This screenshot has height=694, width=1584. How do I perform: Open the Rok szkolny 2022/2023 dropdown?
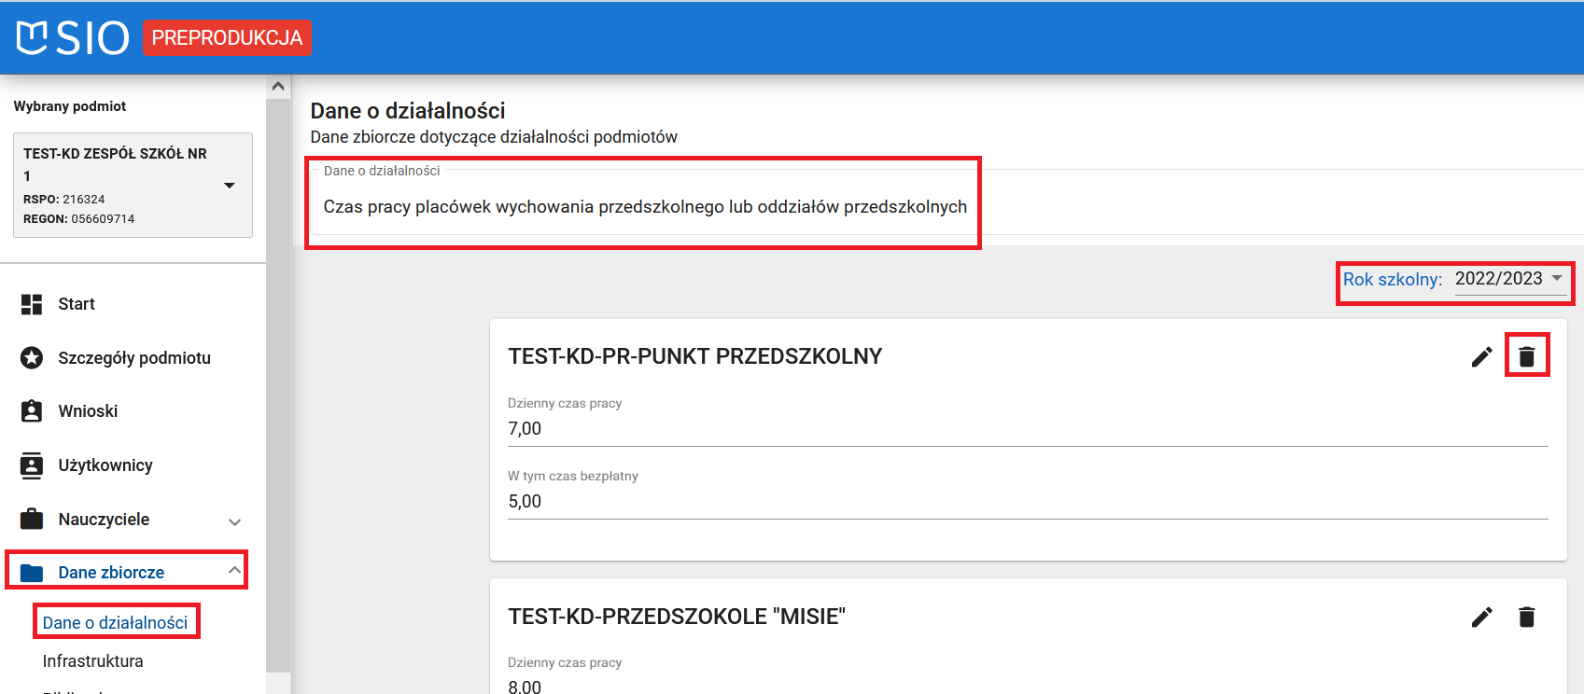pyautogui.click(x=1509, y=279)
